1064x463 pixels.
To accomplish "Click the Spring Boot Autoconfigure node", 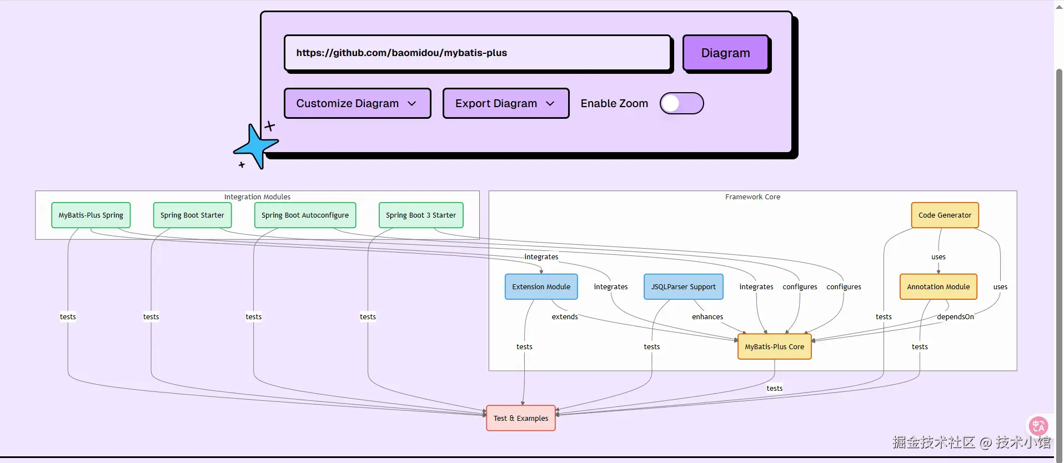I will click(x=305, y=215).
